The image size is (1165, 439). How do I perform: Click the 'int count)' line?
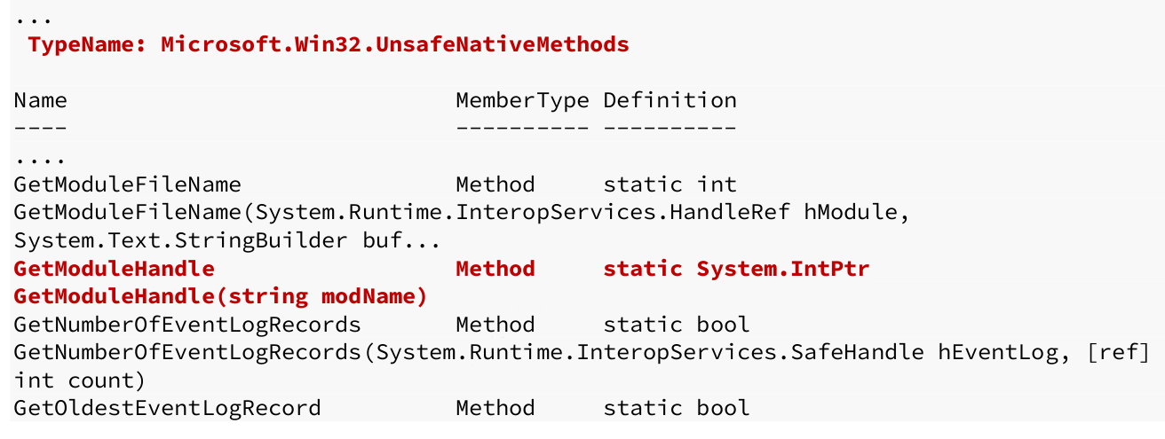pos(80,380)
